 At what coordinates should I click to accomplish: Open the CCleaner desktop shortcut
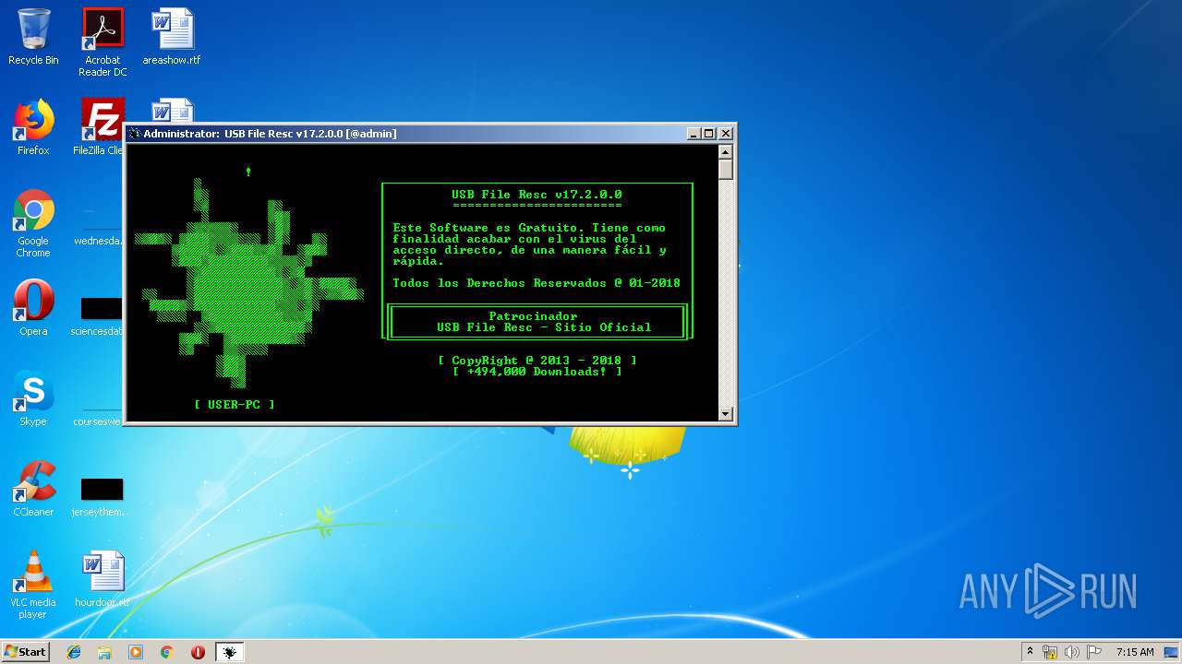tap(33, 489)
